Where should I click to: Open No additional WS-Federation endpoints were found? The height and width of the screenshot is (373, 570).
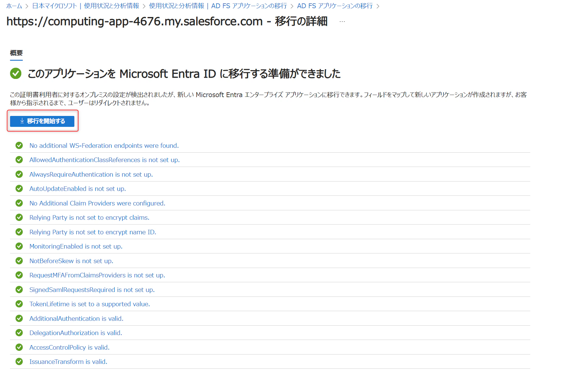pos(104,146)
